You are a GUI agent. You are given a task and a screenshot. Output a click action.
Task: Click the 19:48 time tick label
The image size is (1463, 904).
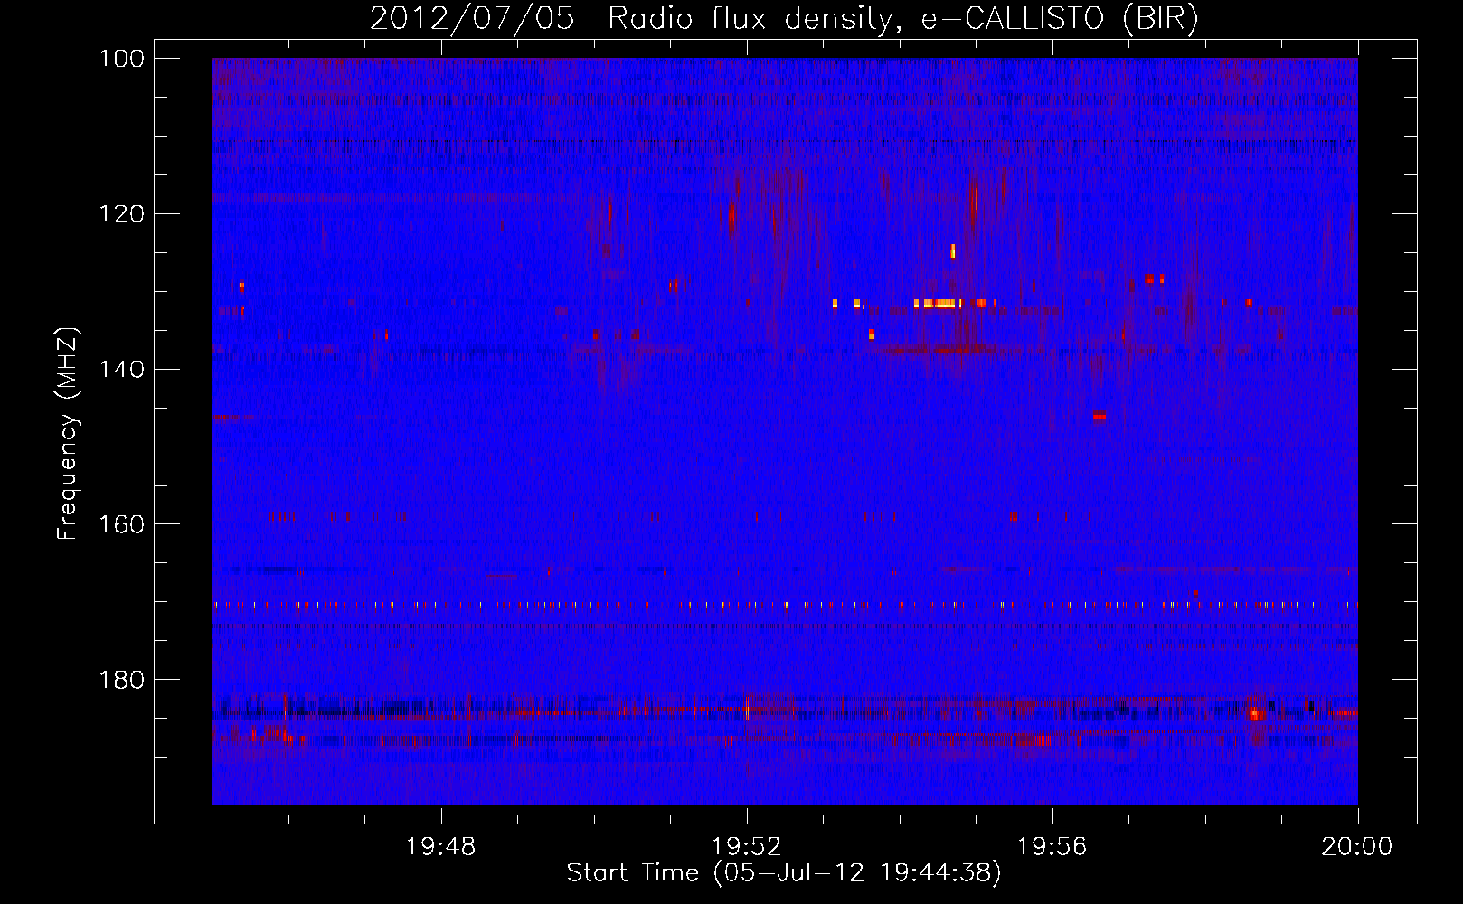441,847
